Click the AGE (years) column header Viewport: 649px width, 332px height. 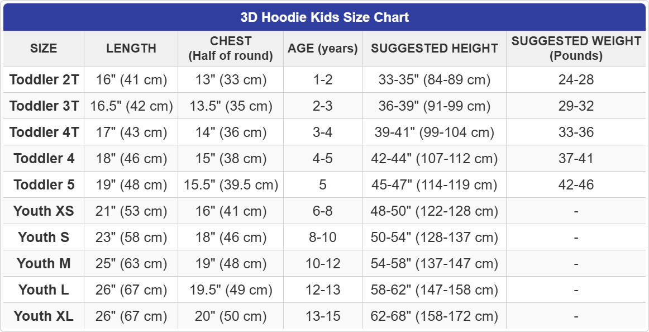(x=323, y=49)
